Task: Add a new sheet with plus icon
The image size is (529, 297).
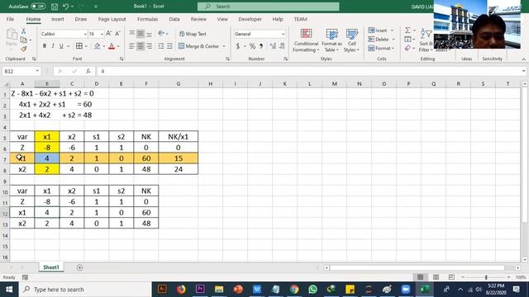Action: [79, 267]
